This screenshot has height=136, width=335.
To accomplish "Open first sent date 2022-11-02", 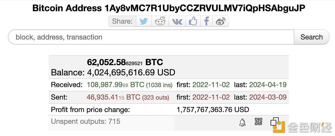I will point(211,97).
